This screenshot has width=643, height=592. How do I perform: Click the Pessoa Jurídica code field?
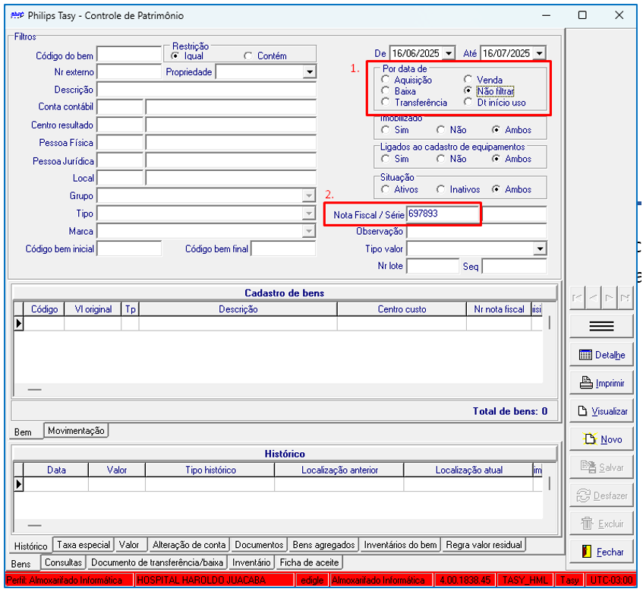coord(120,160)
